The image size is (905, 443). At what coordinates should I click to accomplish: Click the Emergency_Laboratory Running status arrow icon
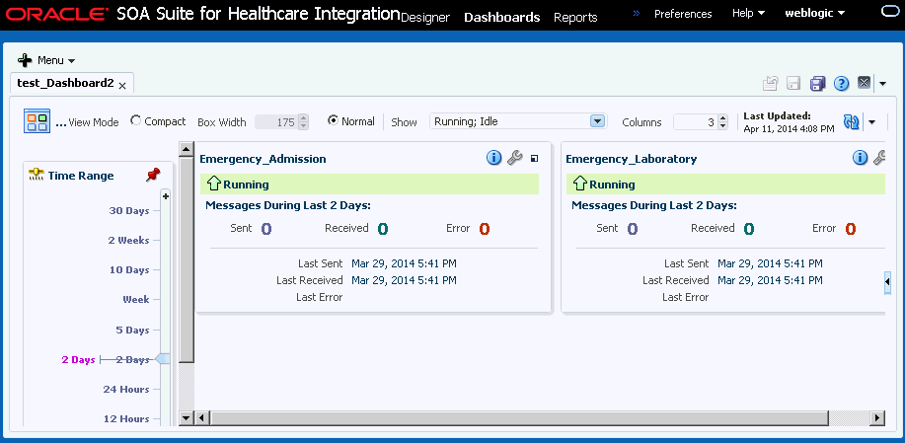(580, 184)
